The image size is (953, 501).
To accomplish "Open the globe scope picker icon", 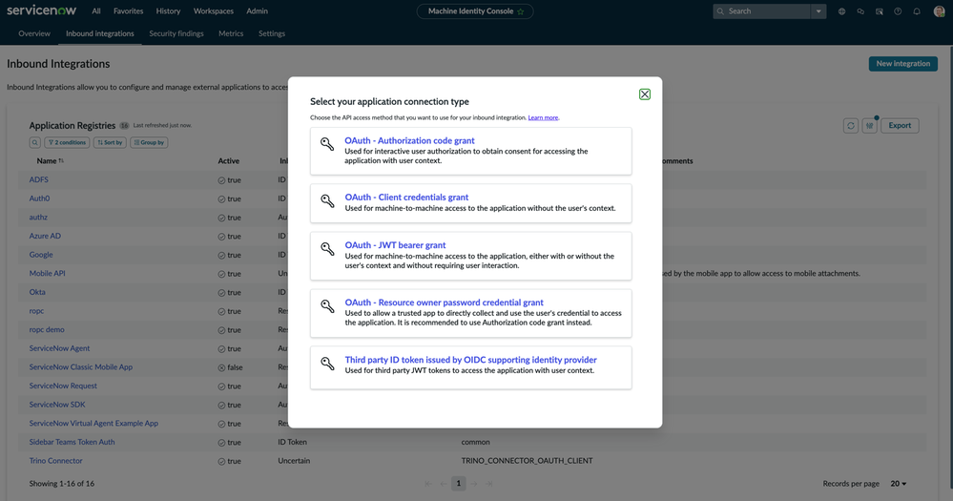I will pos(841,10).
